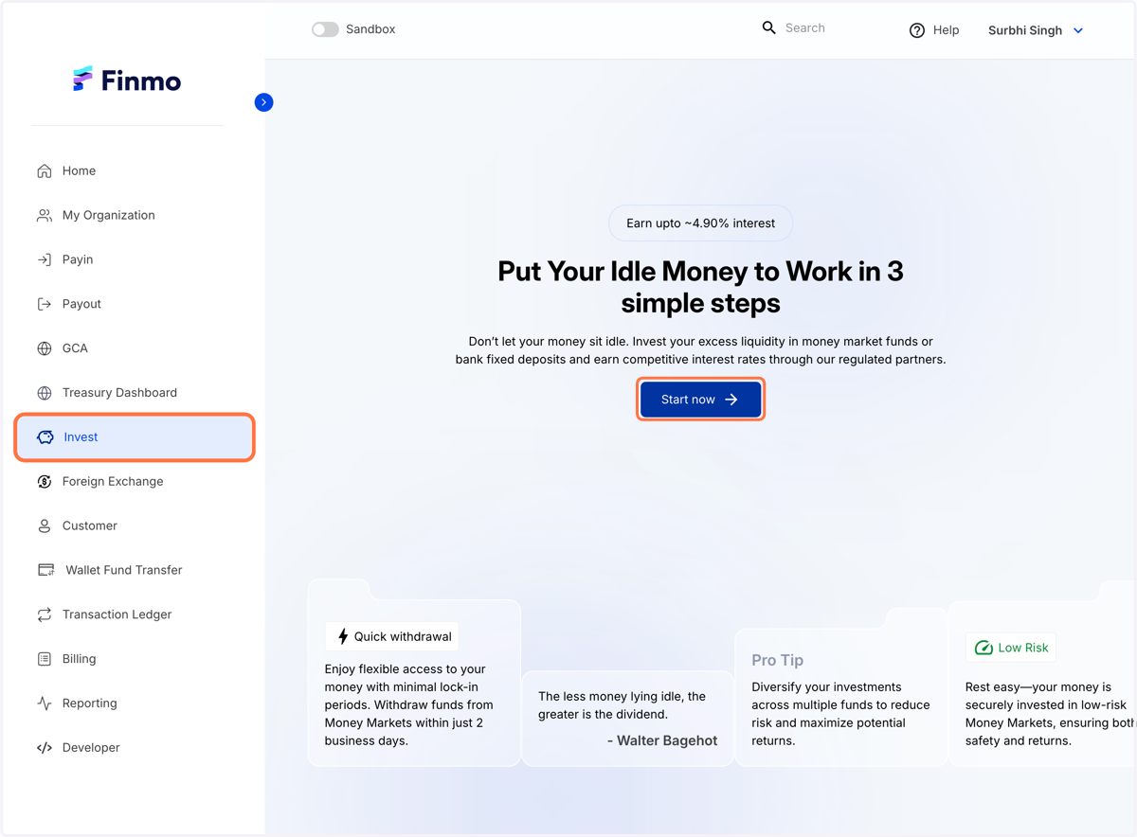1137x837 pixels.
Task: Click the search magnifier icon
Action: click(769, 28)
